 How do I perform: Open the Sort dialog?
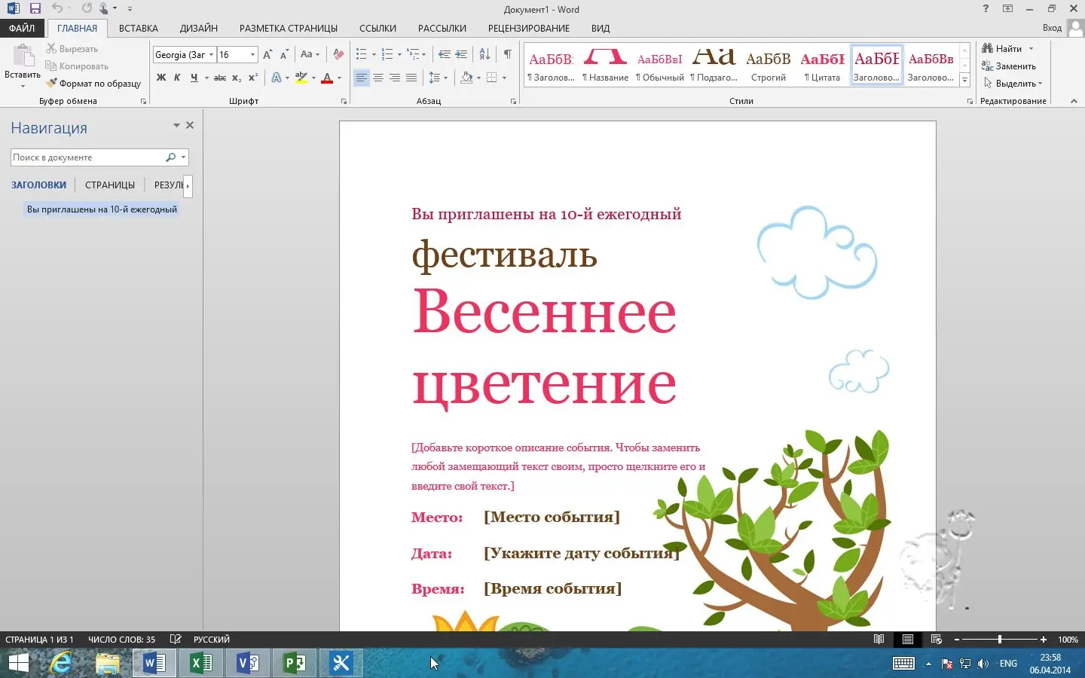483,54
